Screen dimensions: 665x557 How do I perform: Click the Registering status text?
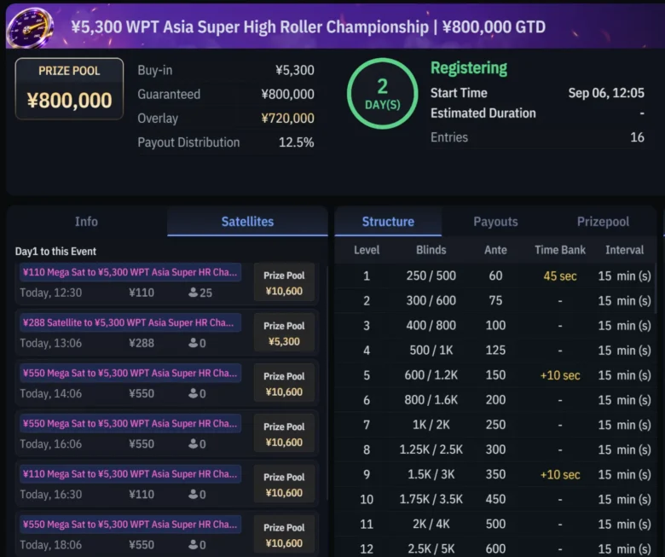[469, 68]
